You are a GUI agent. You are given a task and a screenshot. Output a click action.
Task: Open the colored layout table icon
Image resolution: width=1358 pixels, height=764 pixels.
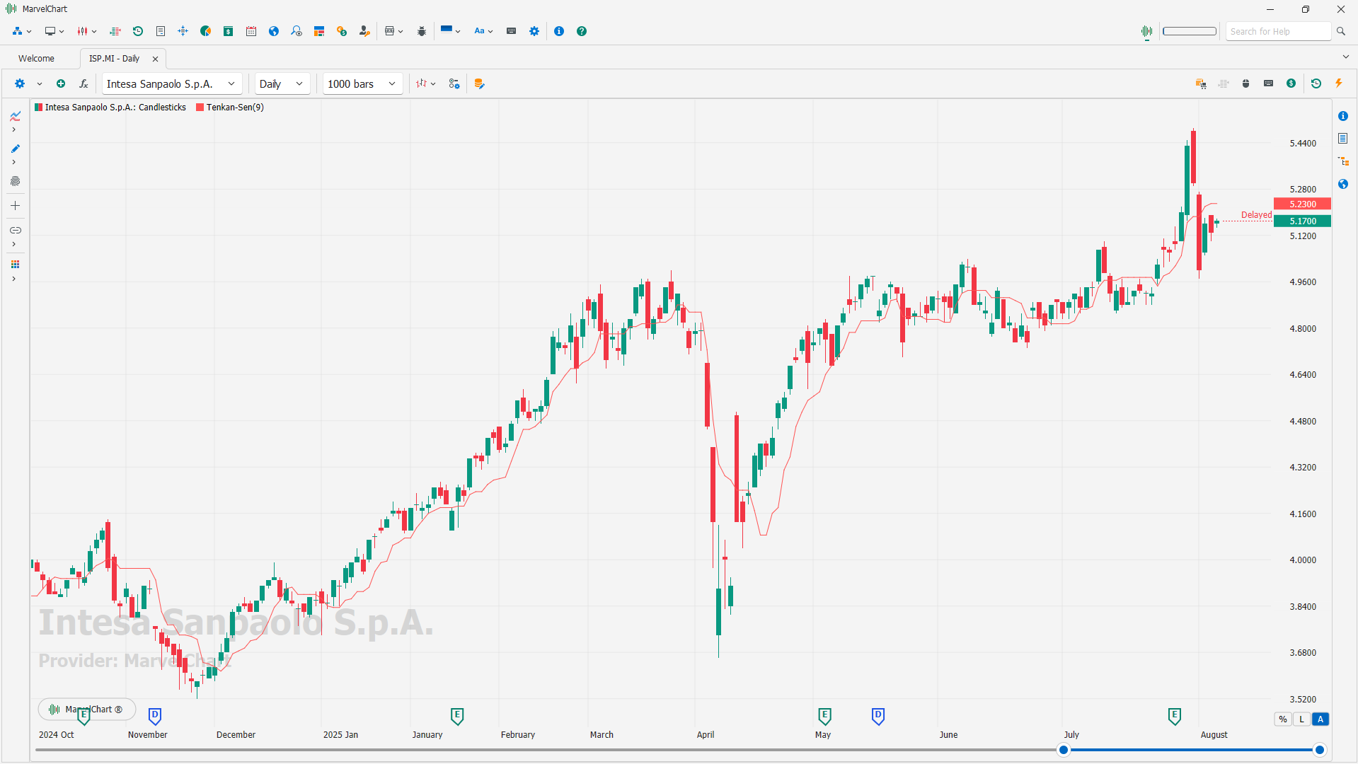[x=319, y=31]
